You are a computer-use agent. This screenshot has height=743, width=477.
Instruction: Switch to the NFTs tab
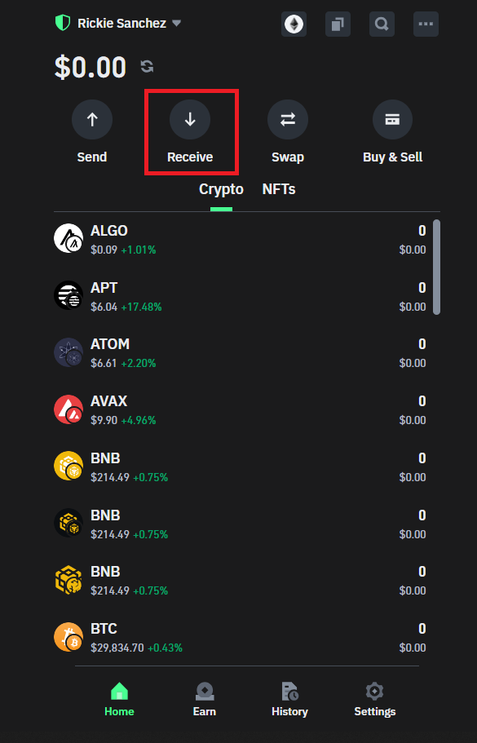coord(279,188)
